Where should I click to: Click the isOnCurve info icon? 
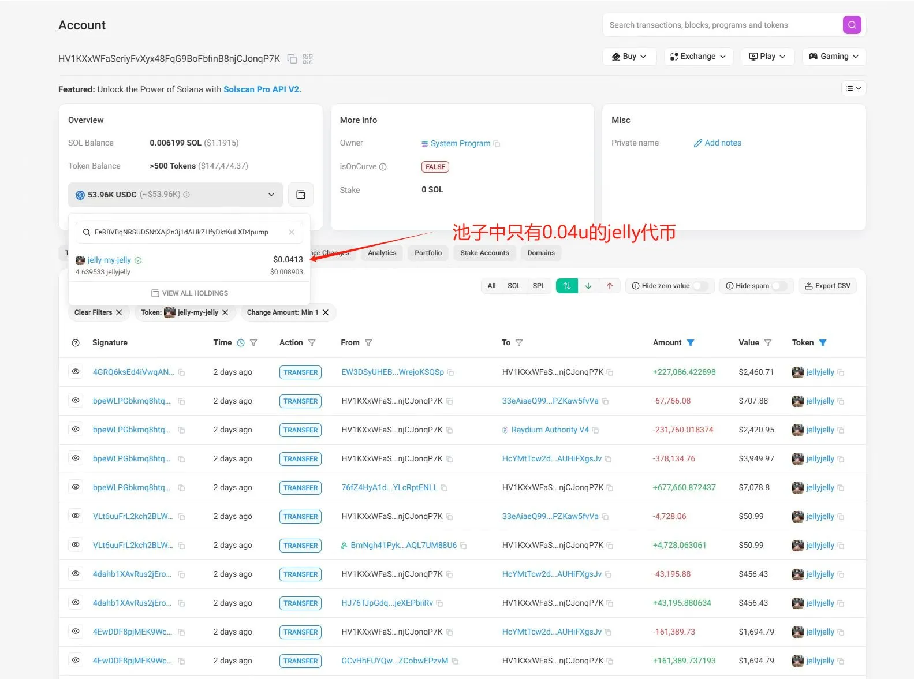[x=383, y=167]
